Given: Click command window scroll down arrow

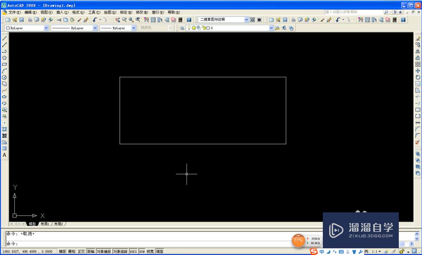Looking at the screenshot, I should [x=417, y=239].
